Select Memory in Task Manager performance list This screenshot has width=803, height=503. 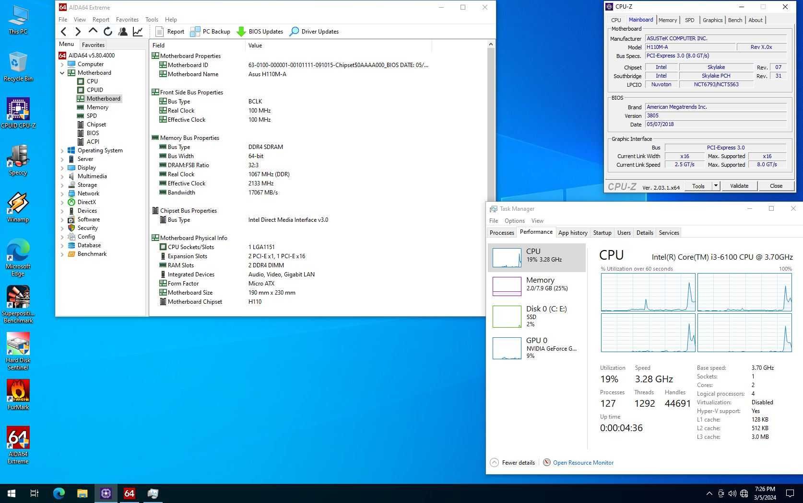(537, 286)
